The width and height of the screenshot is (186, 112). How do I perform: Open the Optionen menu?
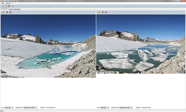(8, 3)
